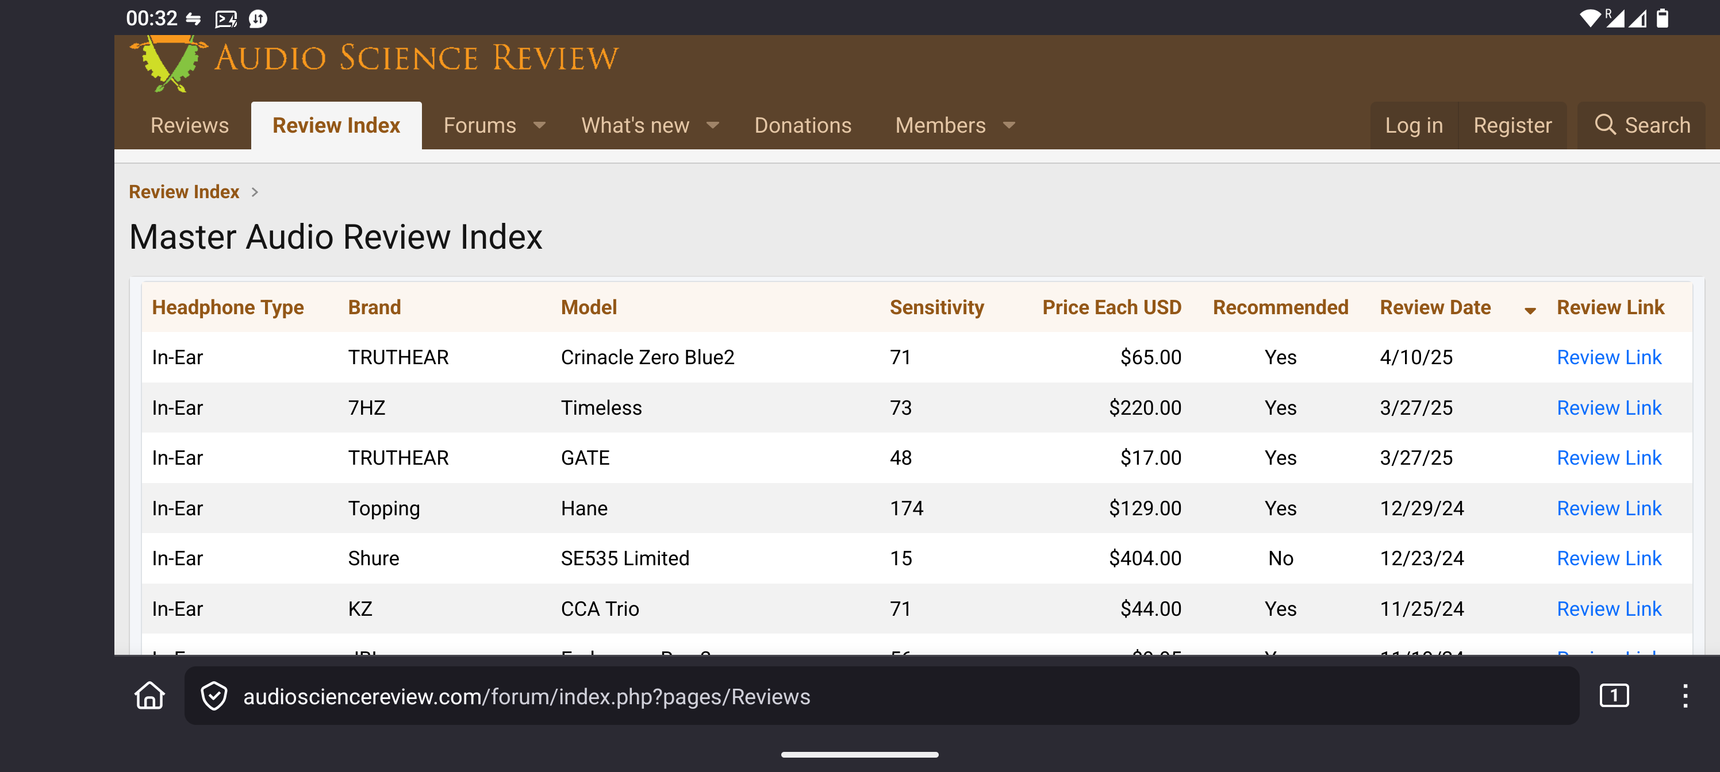
Task: Tap the browser home icon
Action: (x=149, y=696)
